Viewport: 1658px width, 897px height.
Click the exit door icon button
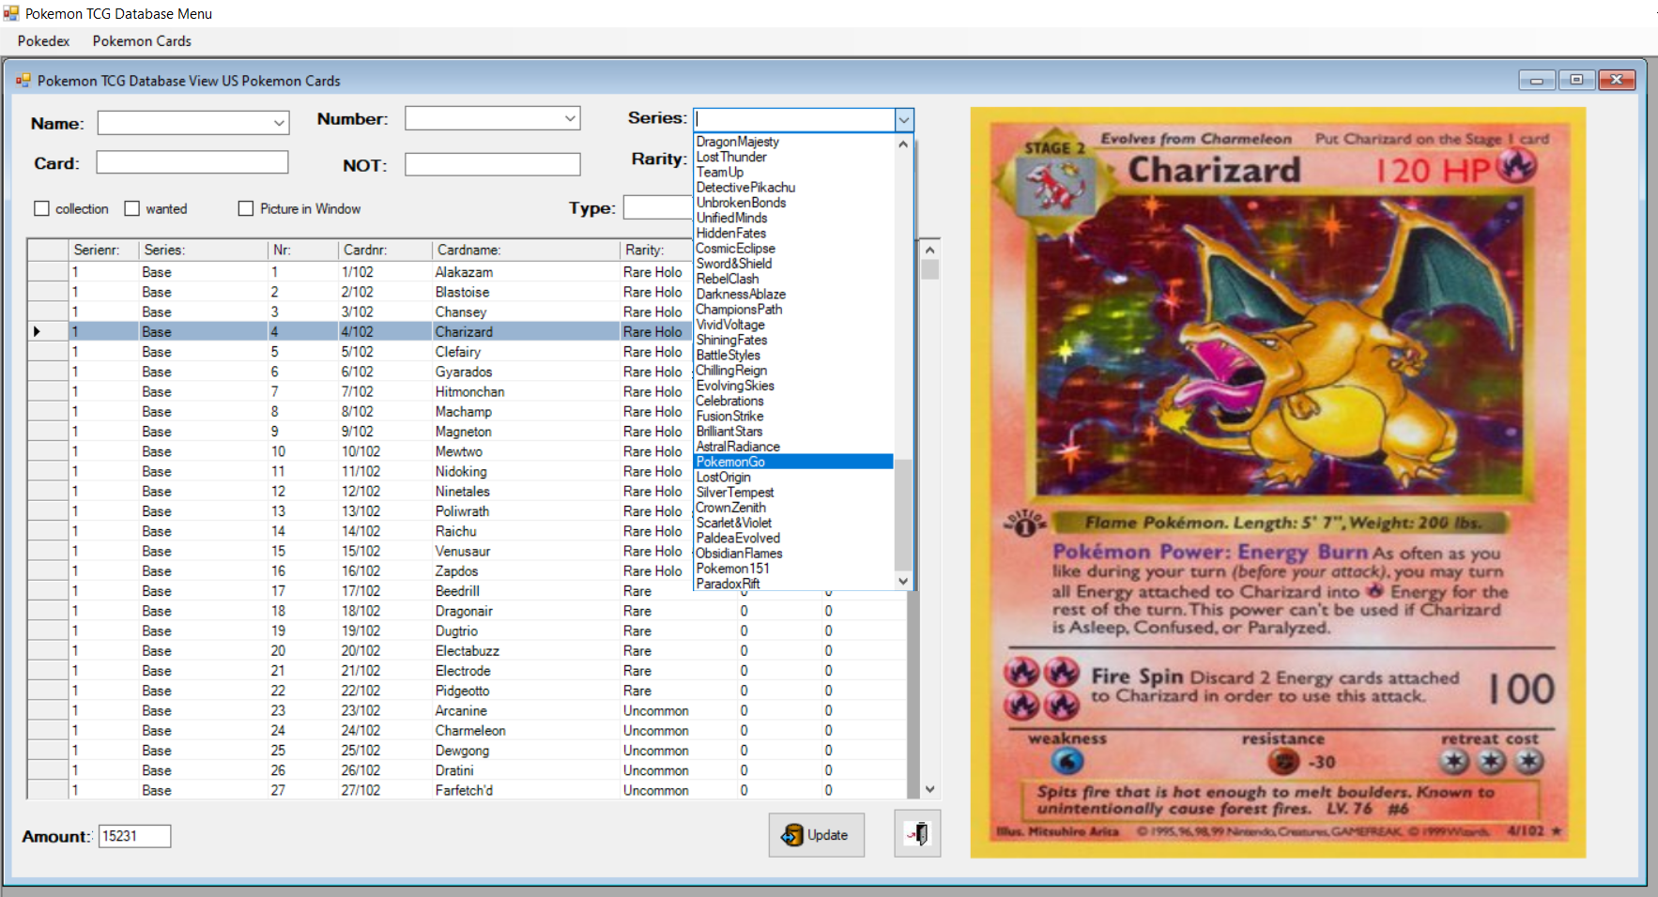(917, 833)
